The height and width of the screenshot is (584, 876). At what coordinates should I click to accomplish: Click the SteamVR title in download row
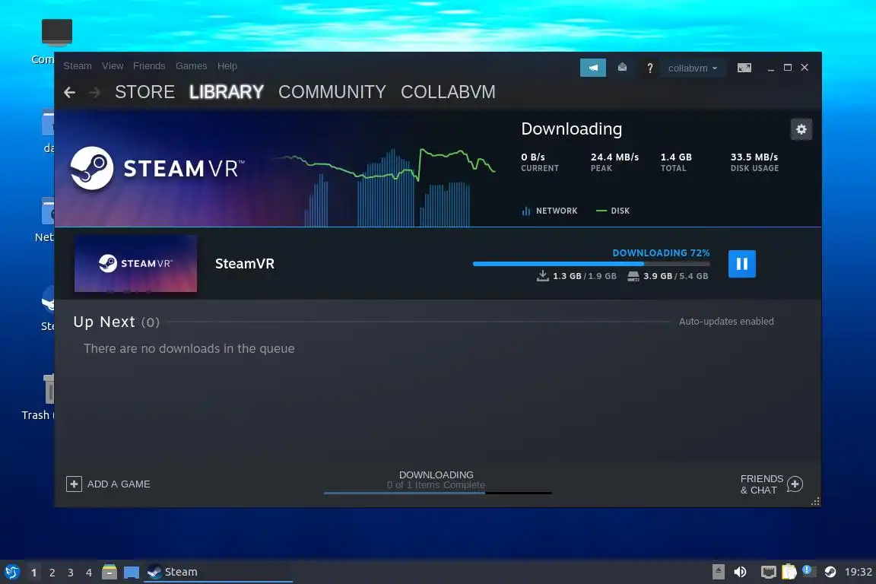click(x=245, y=264)
